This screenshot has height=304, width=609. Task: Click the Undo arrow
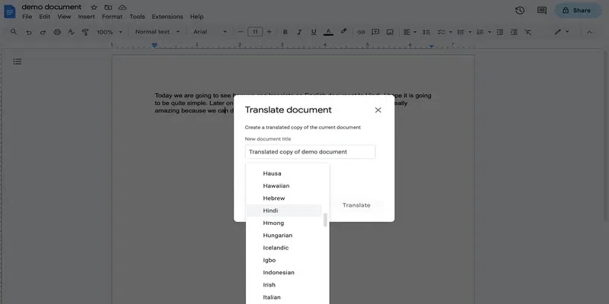coord(29,32)
